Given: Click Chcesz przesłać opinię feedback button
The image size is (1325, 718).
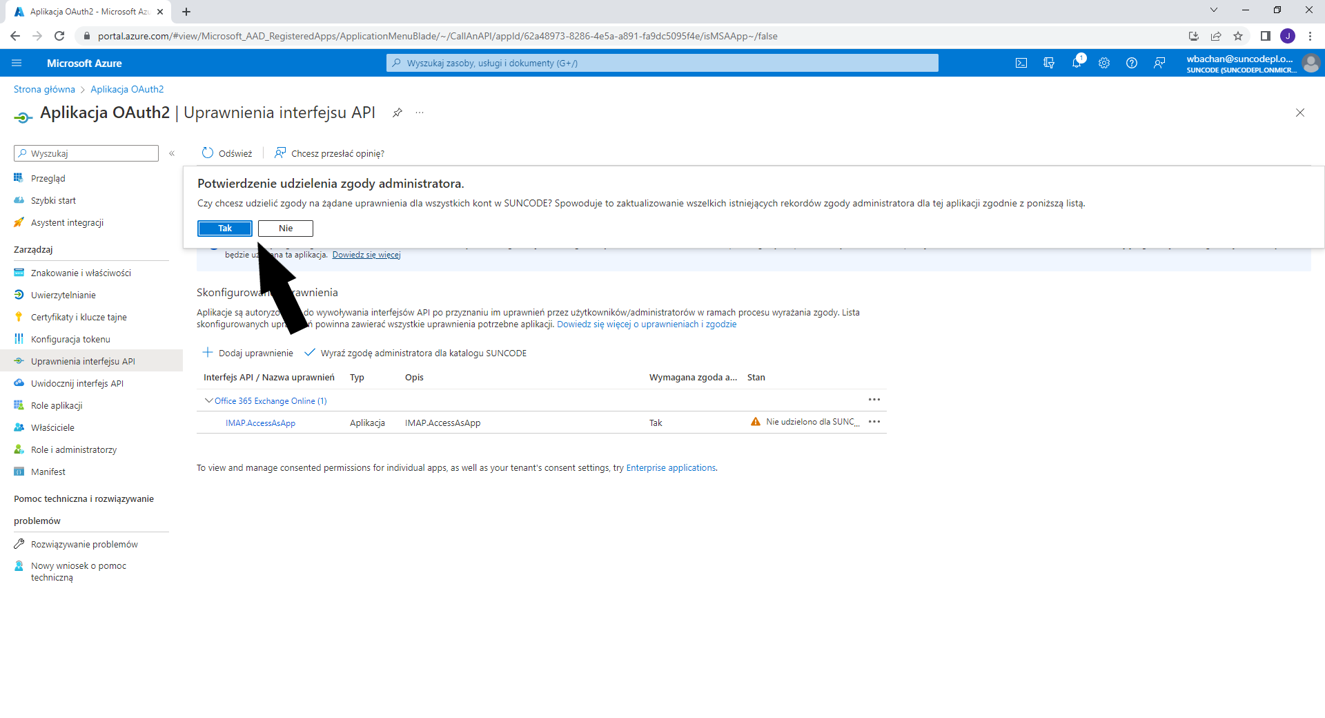Looking at the screenshot, I should point(329,153).
